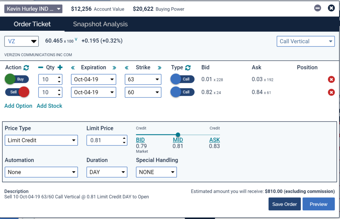Open the Call Vertical strategy dropdown
Screen dimensions: 340x219
tap(305, 41)
